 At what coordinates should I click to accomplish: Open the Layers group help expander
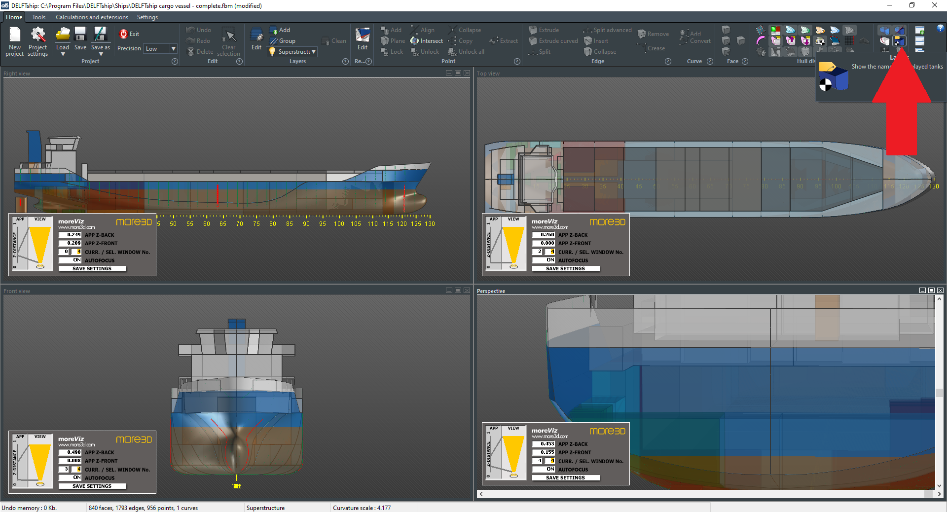tap(346, 62)
